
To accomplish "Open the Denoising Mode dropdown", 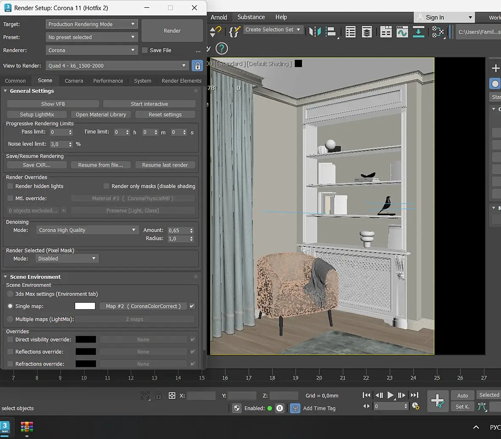I will point(87,230).
